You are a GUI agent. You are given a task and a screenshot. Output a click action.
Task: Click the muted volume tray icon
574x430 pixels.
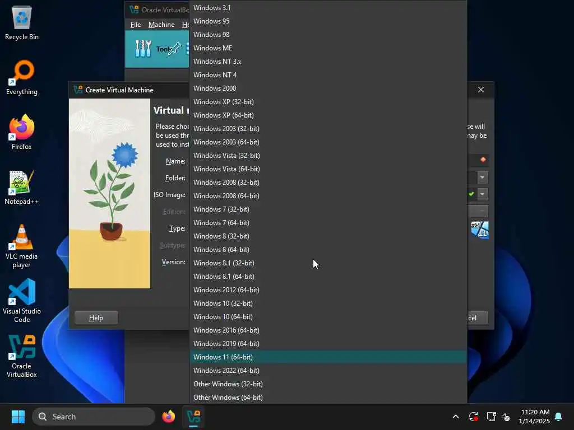[506, 417]
